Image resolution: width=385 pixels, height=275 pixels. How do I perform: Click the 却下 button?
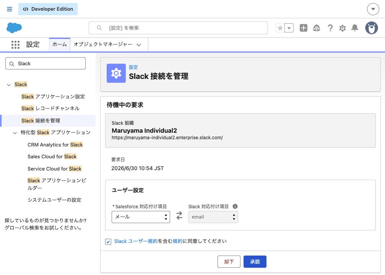tap(229, 262)
